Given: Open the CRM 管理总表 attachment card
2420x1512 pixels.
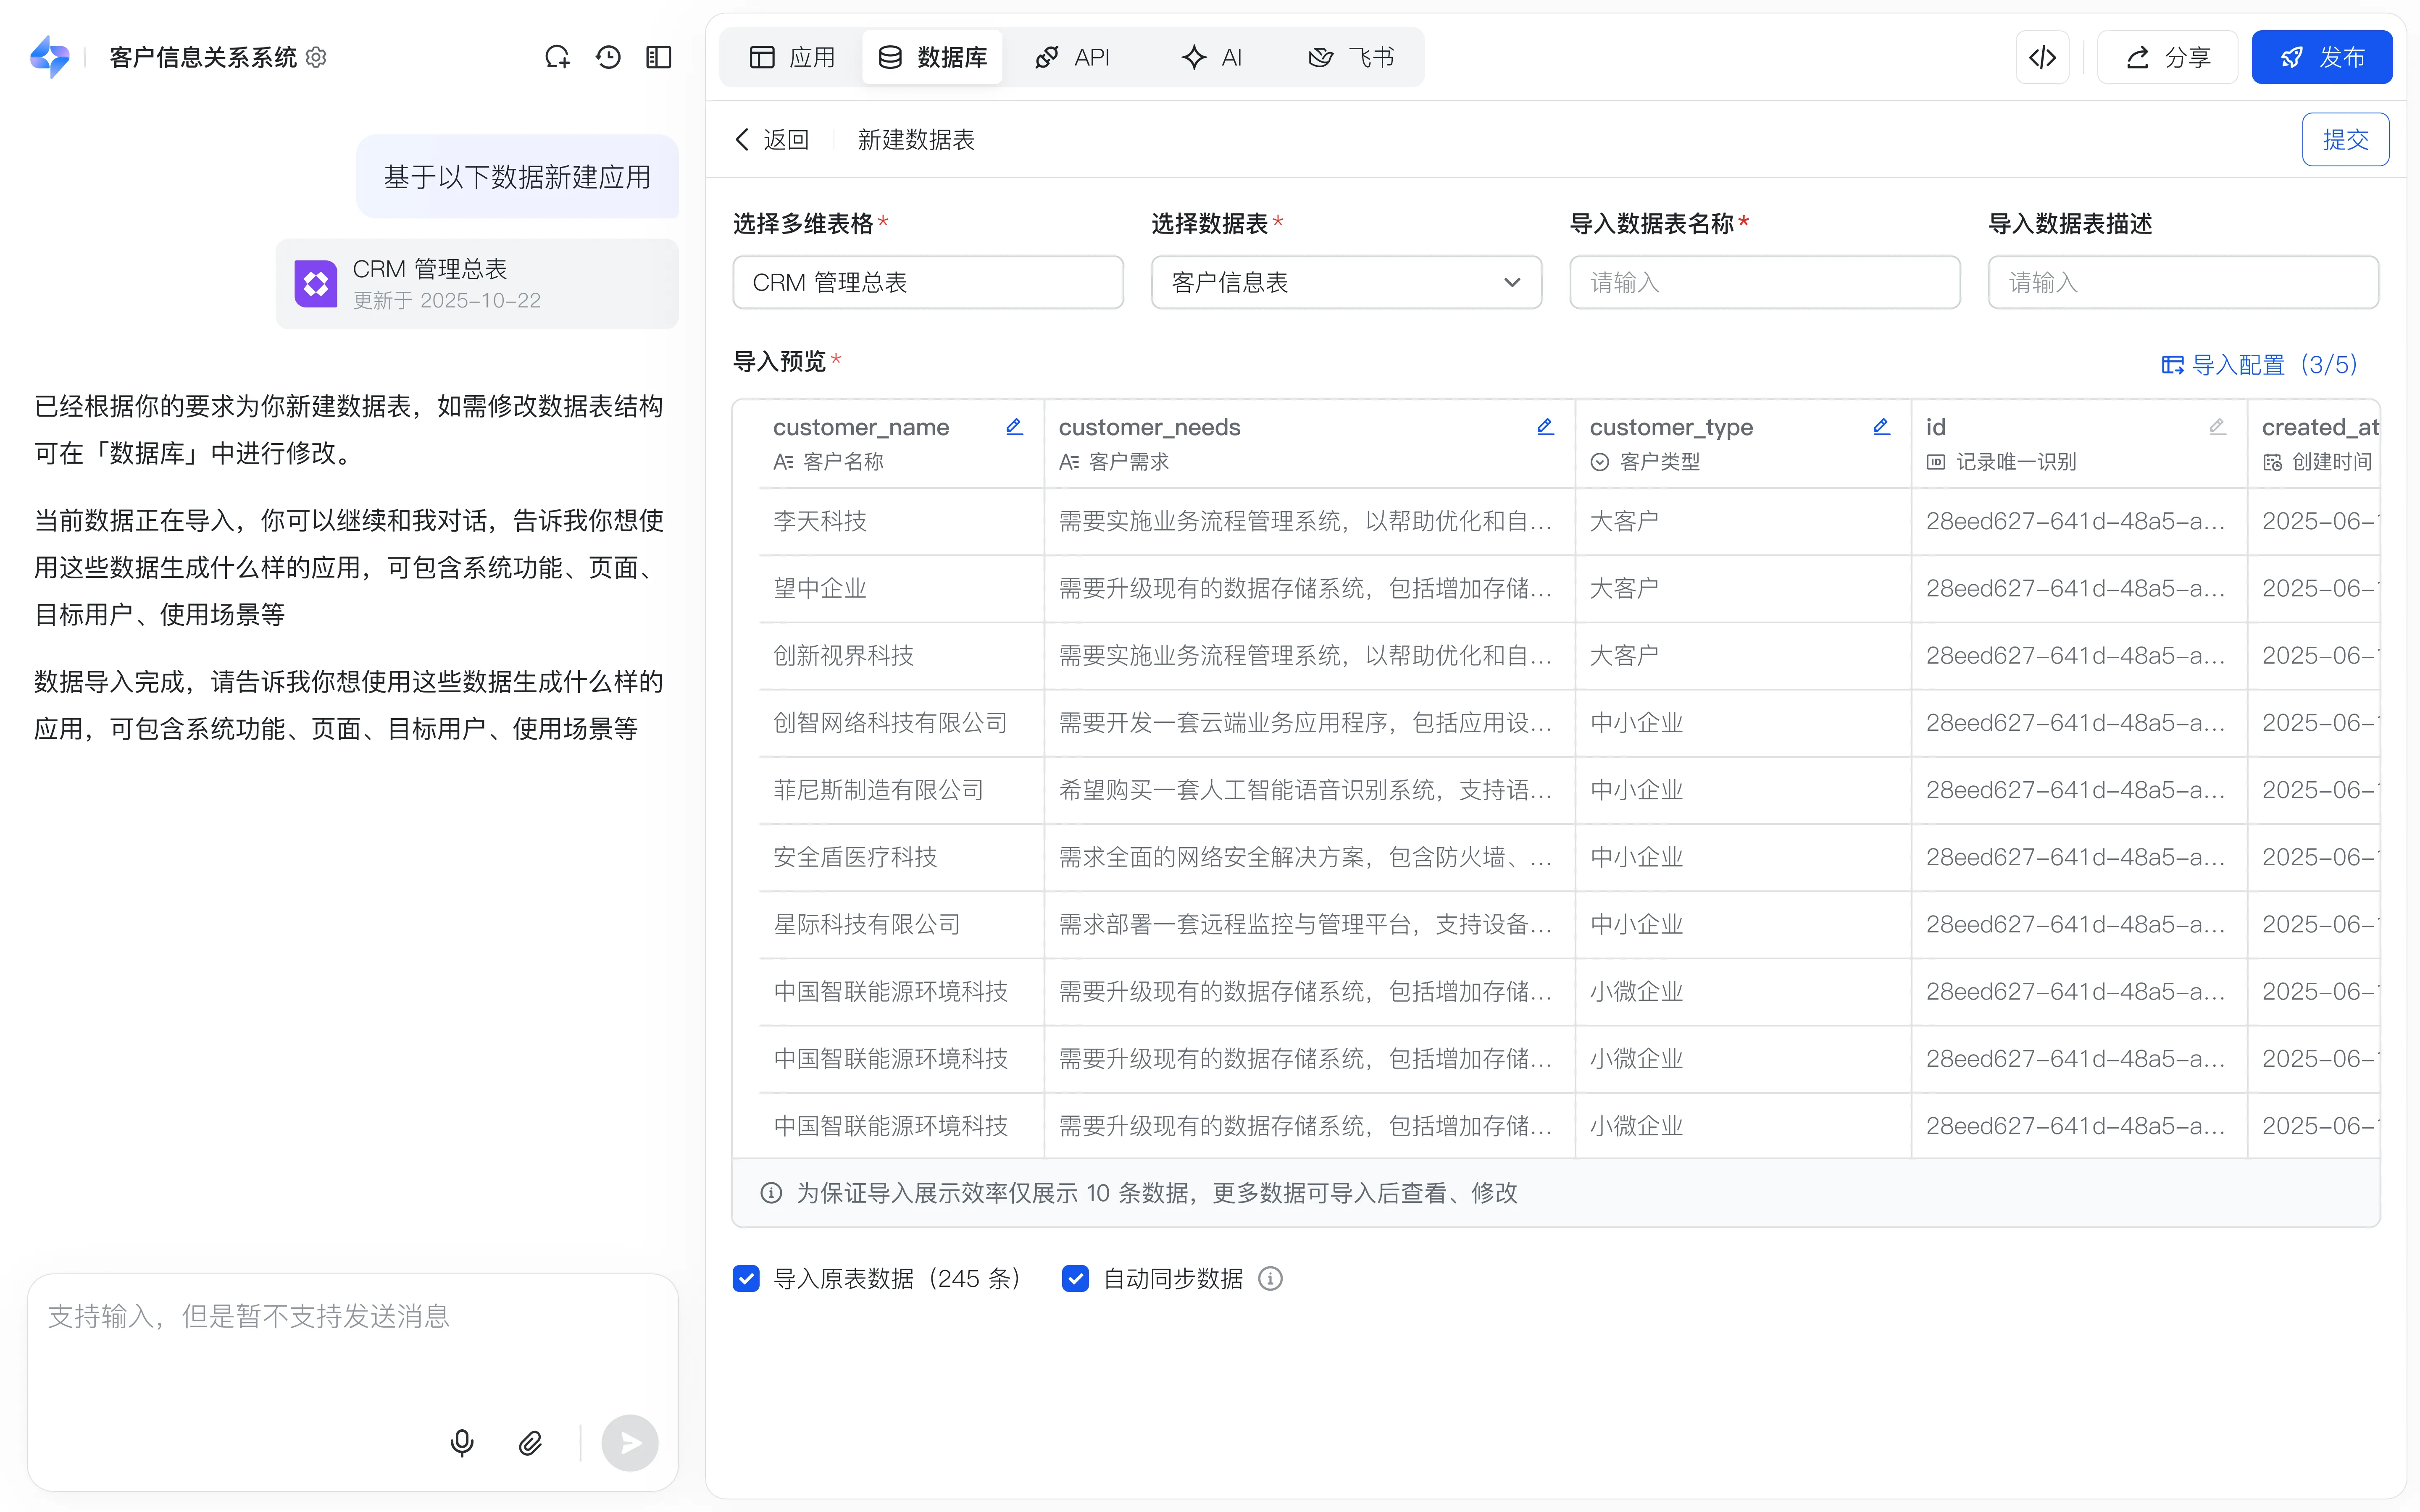Looking at the screenshot, I should 477,284.
